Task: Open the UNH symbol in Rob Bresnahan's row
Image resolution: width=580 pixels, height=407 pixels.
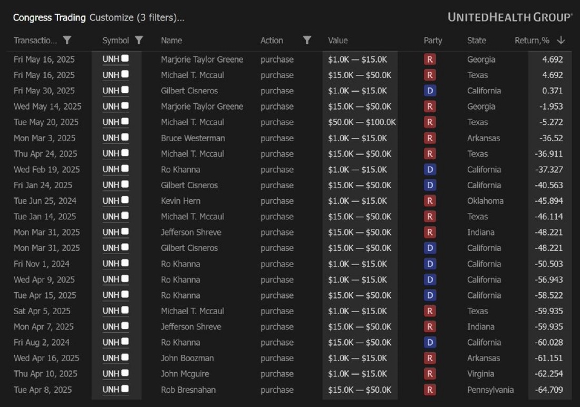Action: 111,390
